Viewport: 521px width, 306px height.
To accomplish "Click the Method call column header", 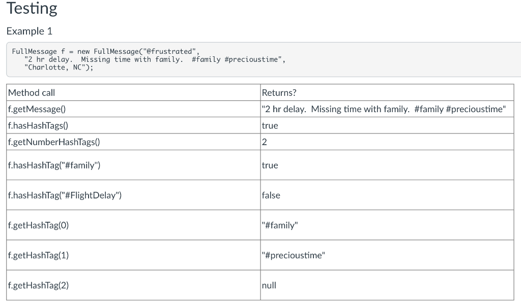I will [133, 92].
